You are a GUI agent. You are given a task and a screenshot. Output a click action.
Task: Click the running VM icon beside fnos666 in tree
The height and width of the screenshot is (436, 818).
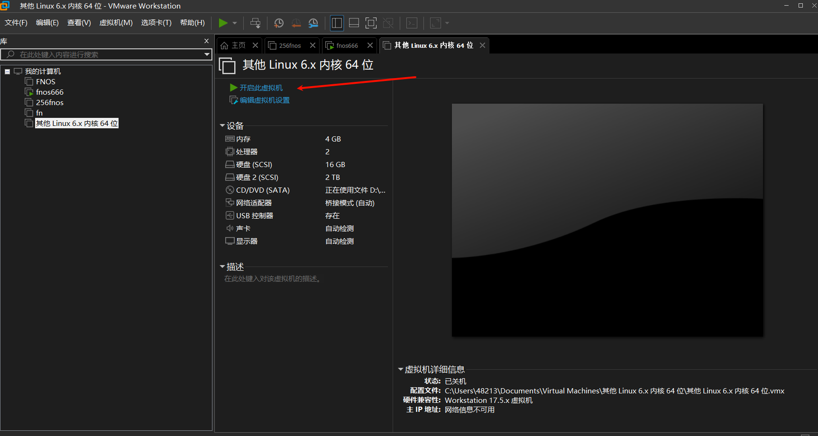[x=29, y=92]
